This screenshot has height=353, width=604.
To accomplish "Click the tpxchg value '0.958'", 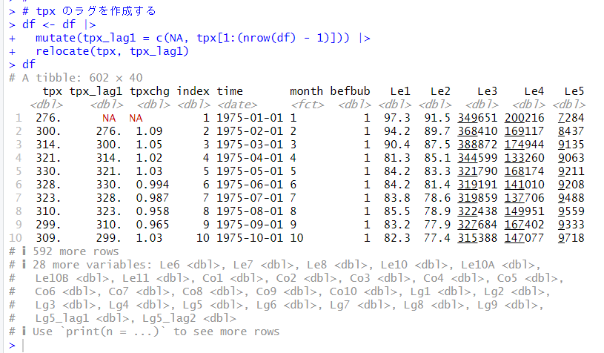I will coord(153,211).
